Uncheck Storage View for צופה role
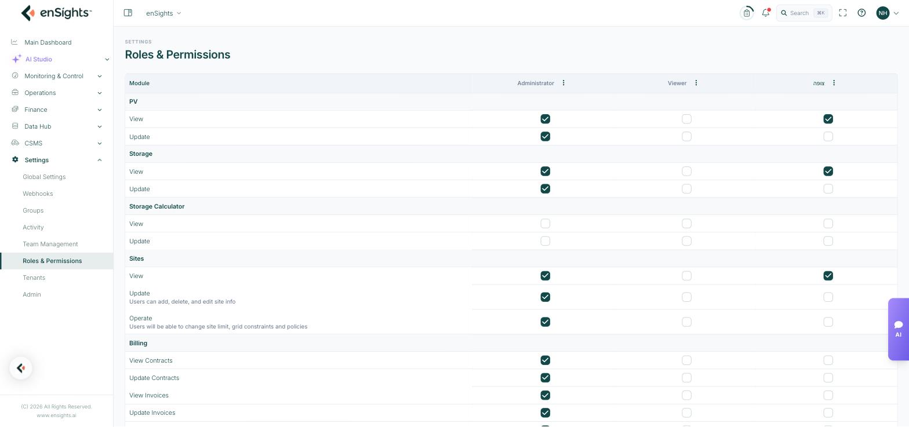This screenshot has height=427, width=909. (828, 171)
